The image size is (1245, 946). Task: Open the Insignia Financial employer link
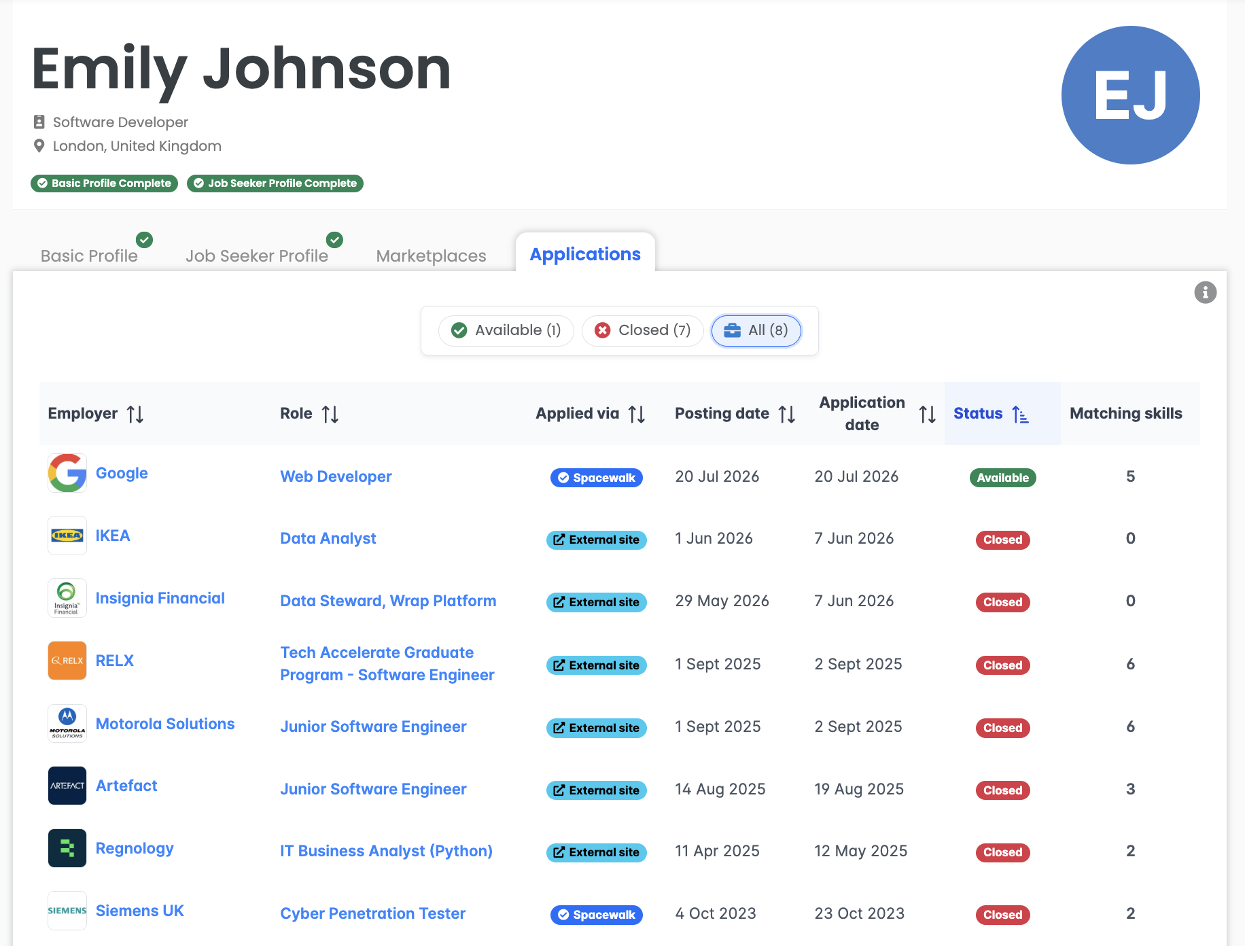coord(160,598)
